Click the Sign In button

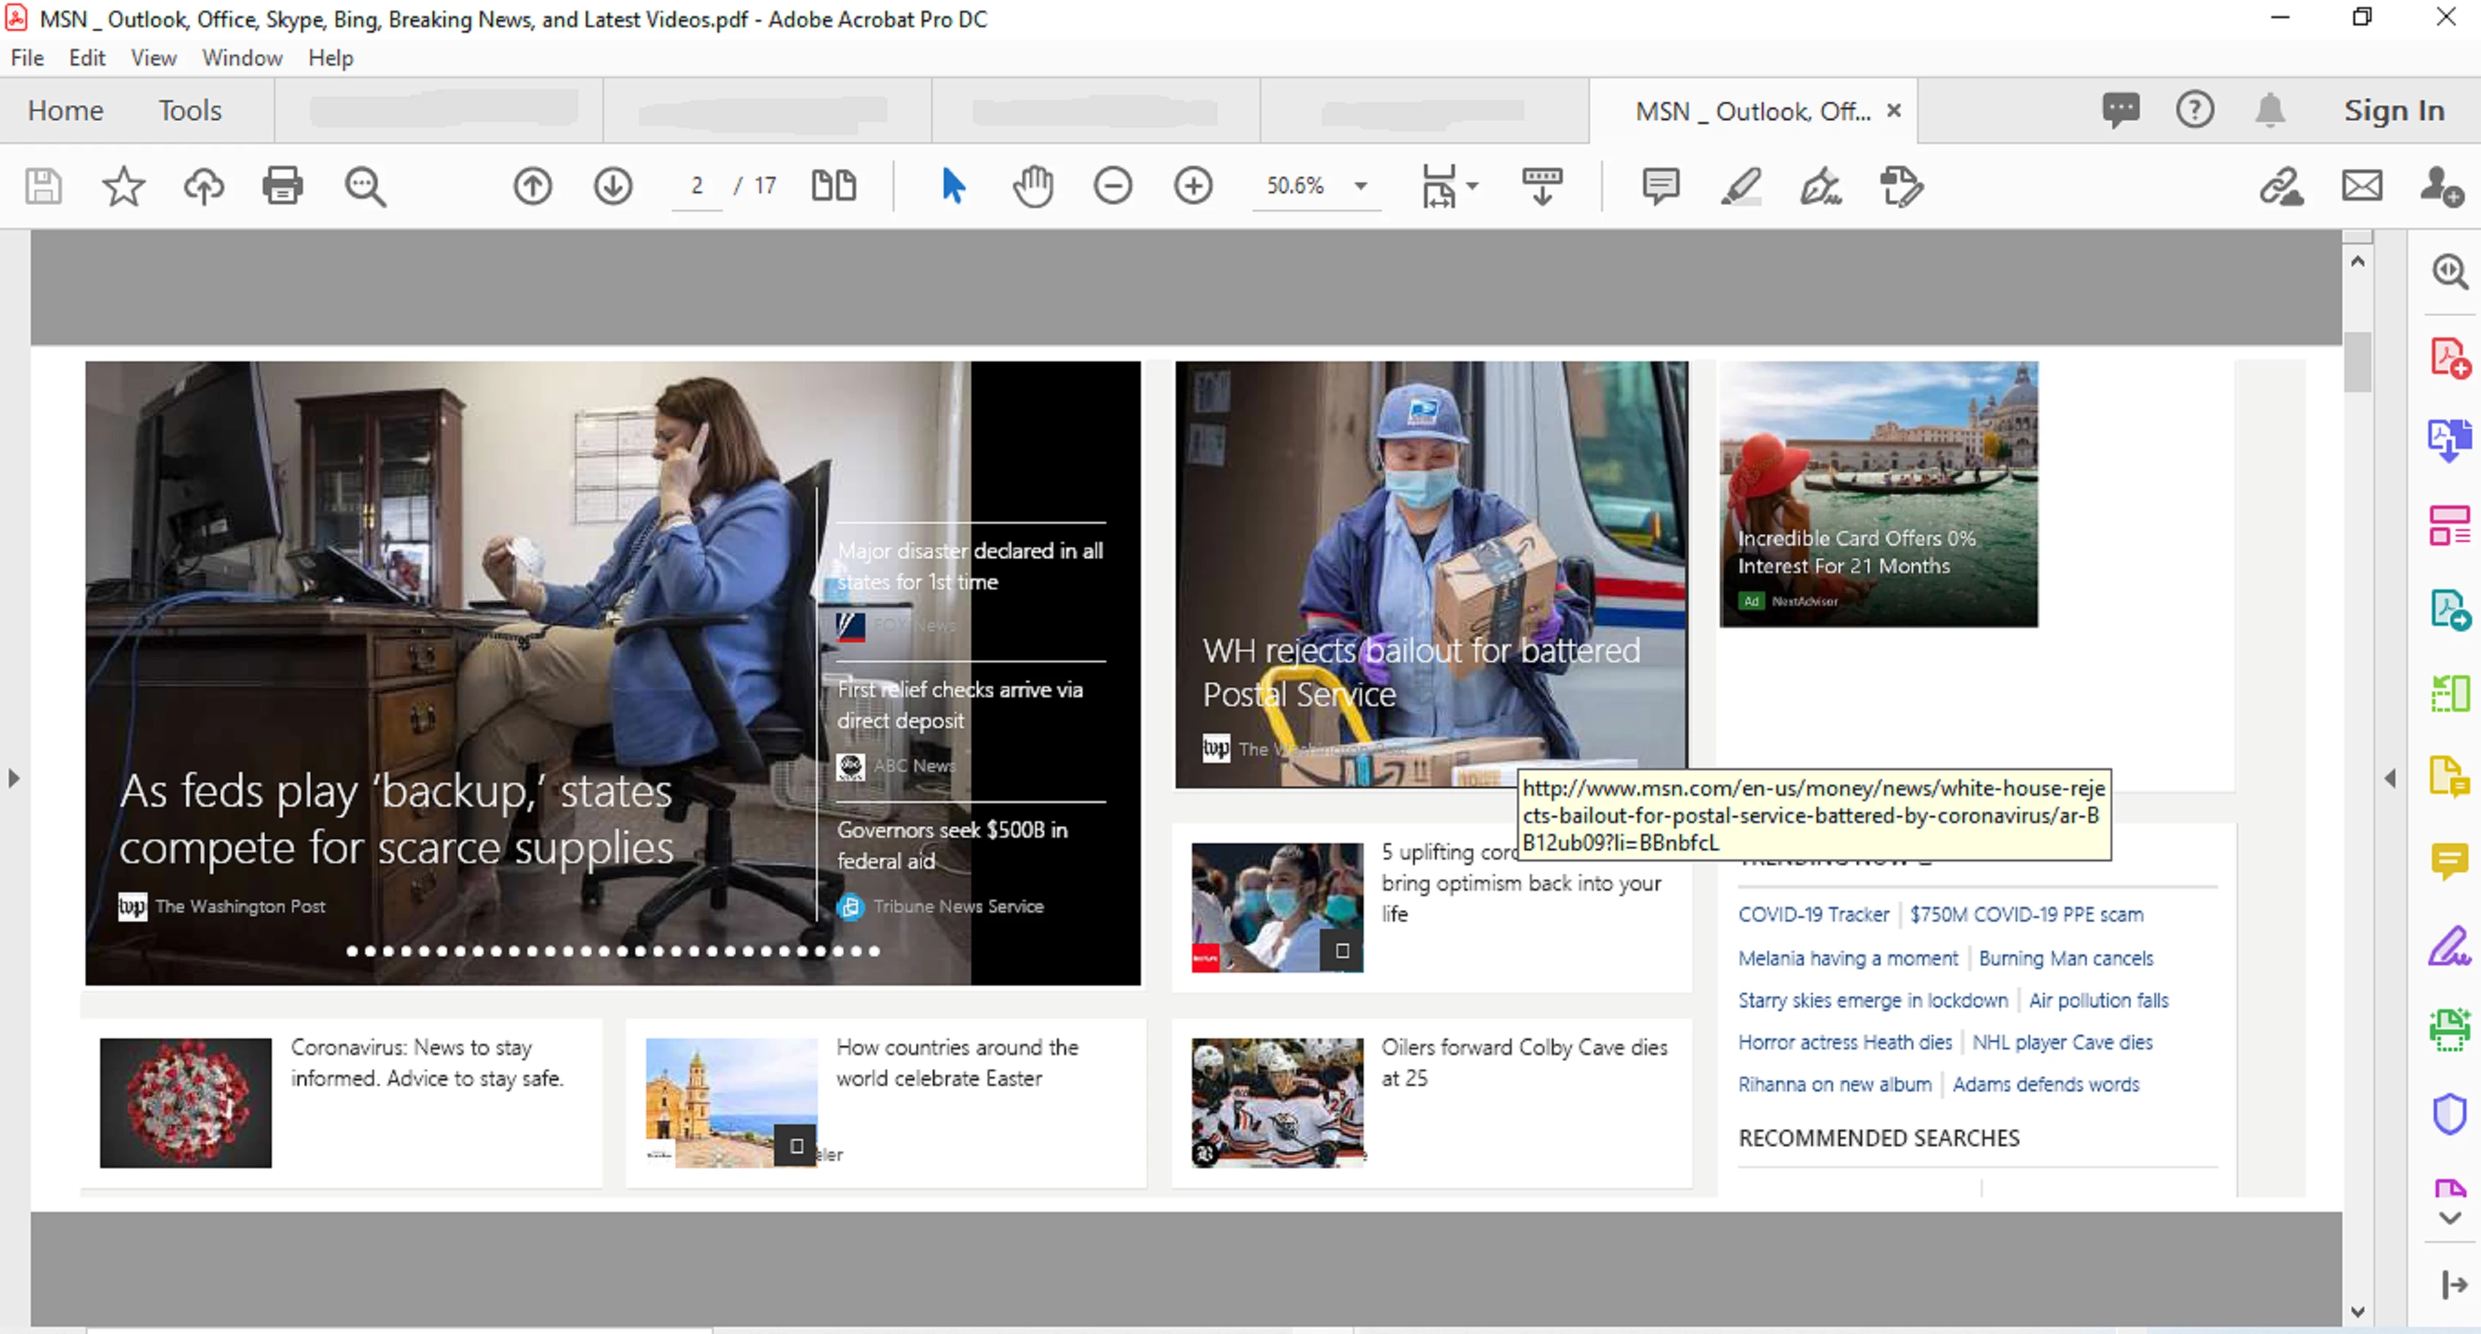pyautogui.click(x=2393, y=111)
